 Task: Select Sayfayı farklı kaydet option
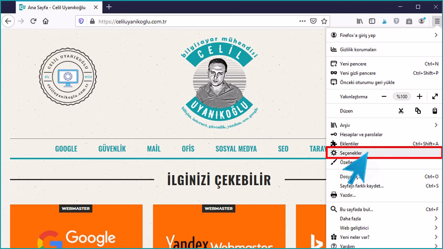point(384,186)
